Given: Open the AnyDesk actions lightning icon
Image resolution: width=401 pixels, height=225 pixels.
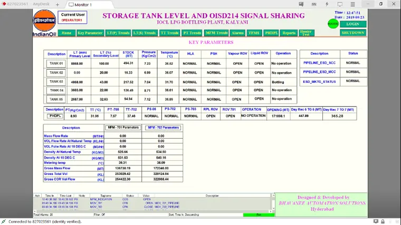Looking at the screenshot, I should click(327, 4).
